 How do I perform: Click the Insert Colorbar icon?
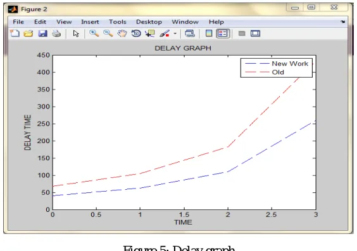pyautogui.click(x=209, y=33)
